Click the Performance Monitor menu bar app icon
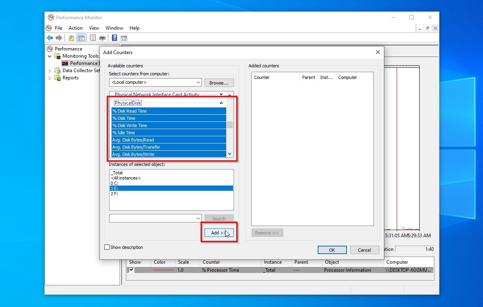 coord(49,28)
